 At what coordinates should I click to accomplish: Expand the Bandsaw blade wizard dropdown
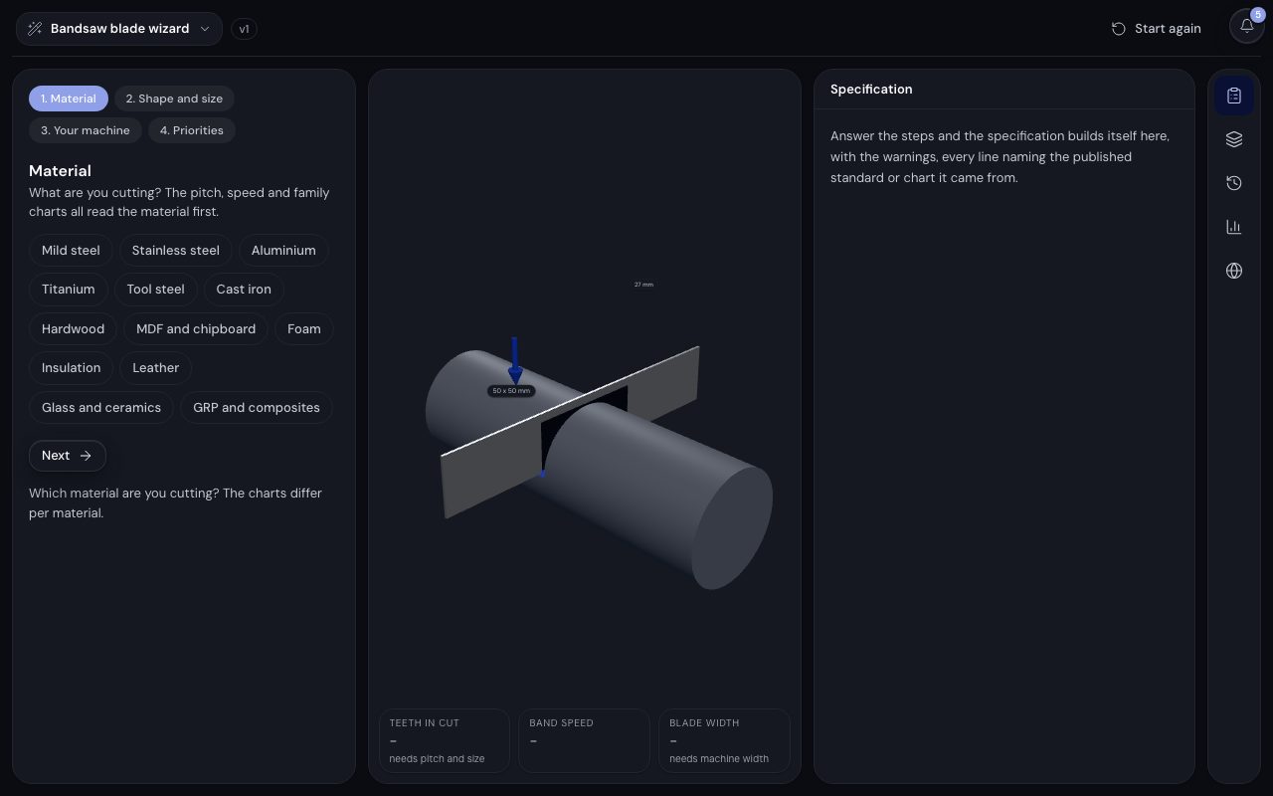119,29
